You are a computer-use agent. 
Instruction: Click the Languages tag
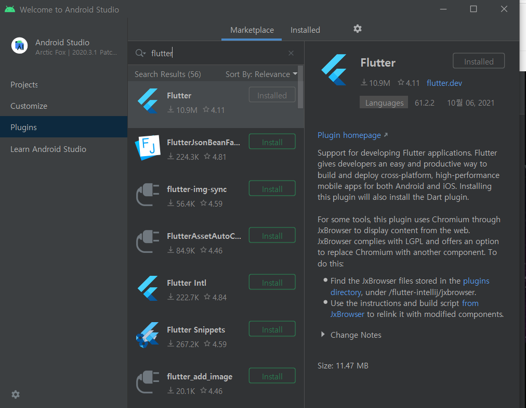point(384,103)
